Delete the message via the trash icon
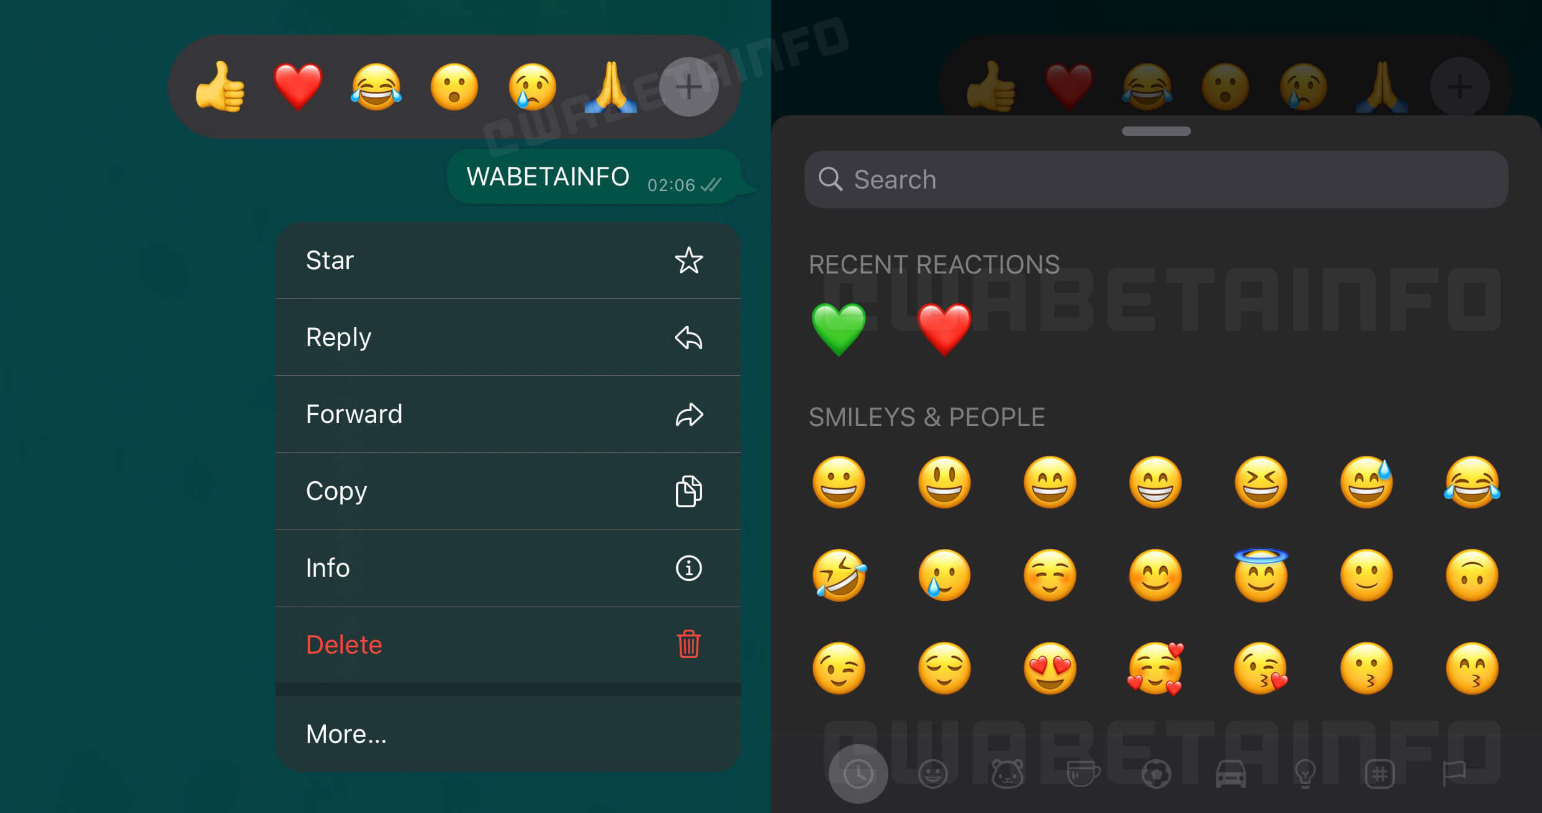 click(689, 644)
